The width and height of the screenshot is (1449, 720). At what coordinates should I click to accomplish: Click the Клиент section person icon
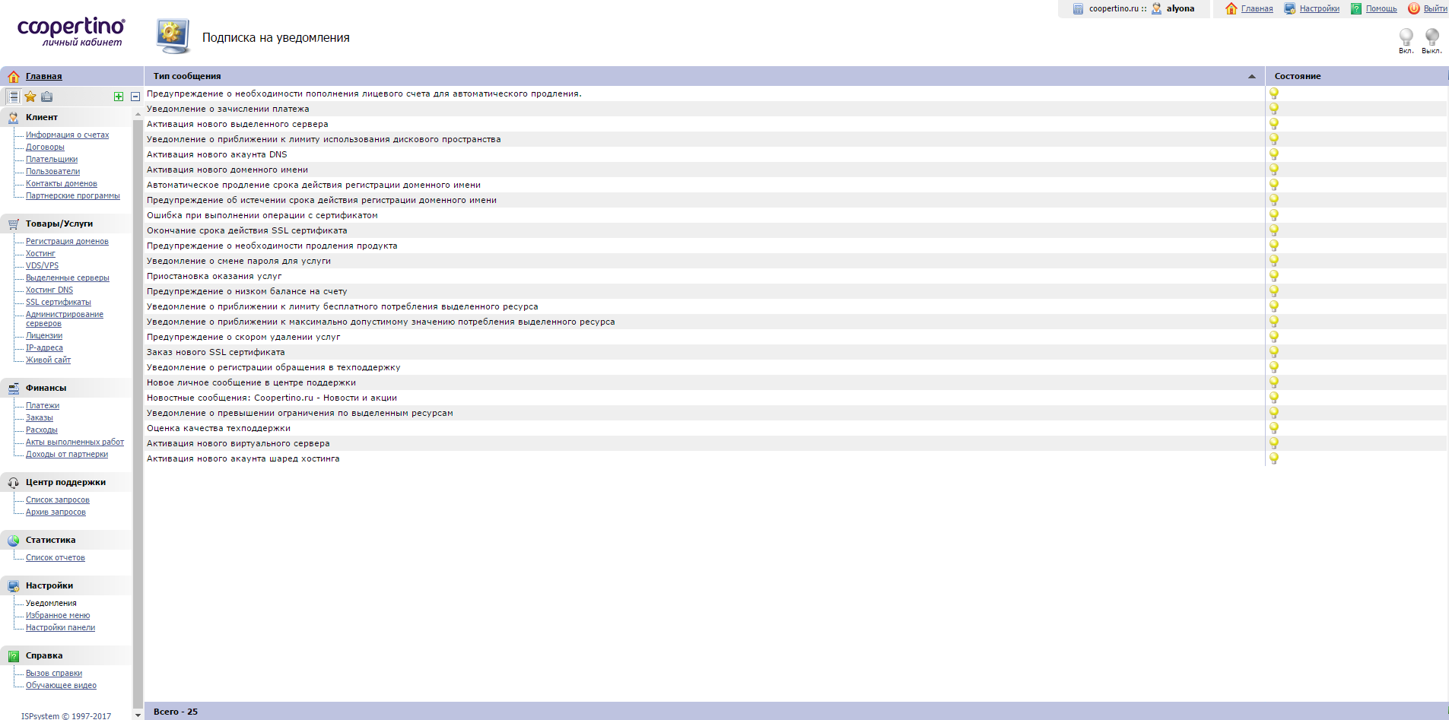point(14,117)
